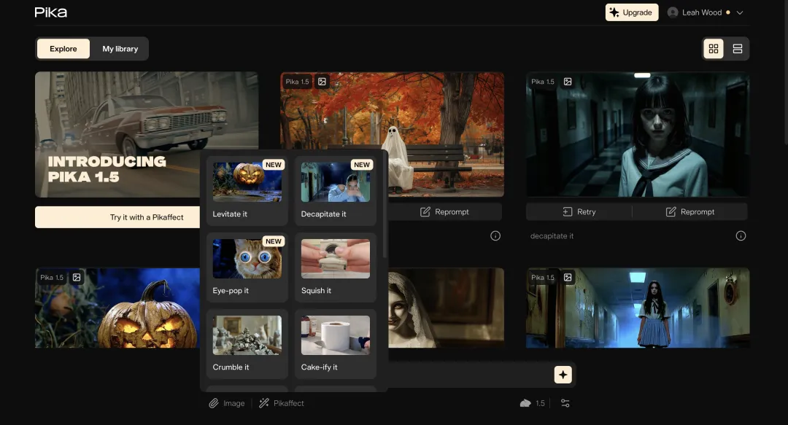Click image icon on pumpkin video badge
Screen dimensions: 788x425
[77, 277]
